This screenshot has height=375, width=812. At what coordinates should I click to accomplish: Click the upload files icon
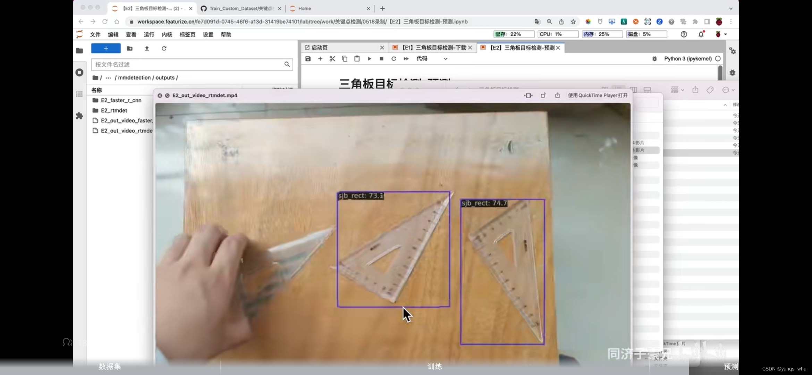[x=147, y=48]
